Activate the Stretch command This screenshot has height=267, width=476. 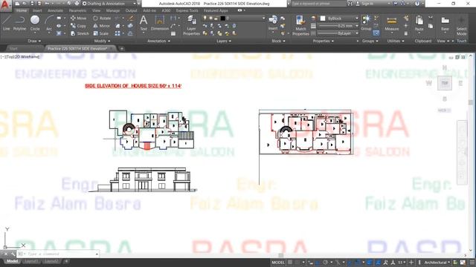(80, 33)
